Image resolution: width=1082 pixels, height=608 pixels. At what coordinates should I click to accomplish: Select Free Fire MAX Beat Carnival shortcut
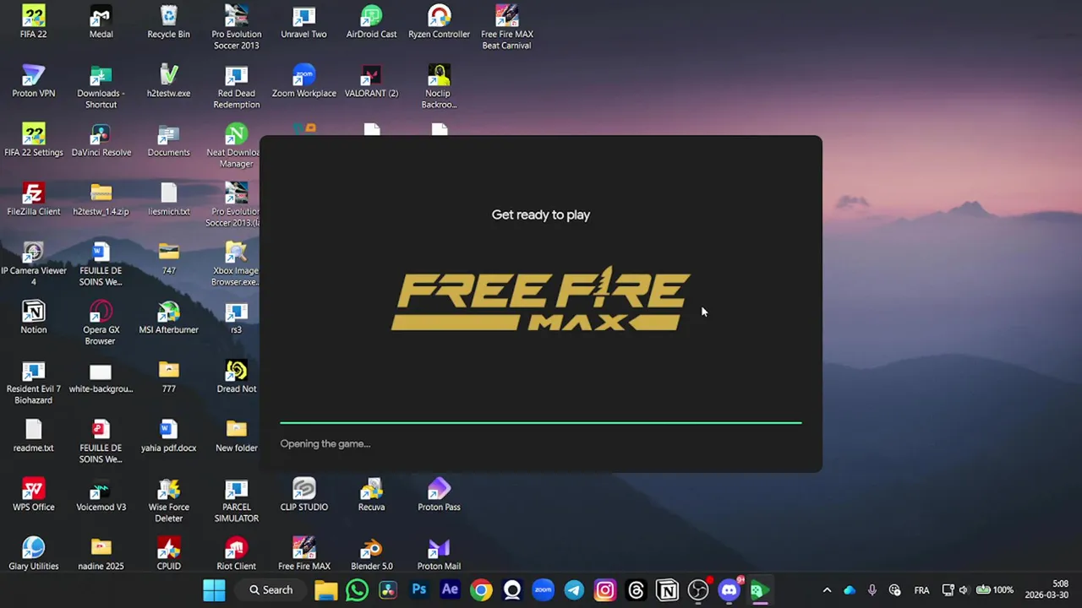[506, 27]
